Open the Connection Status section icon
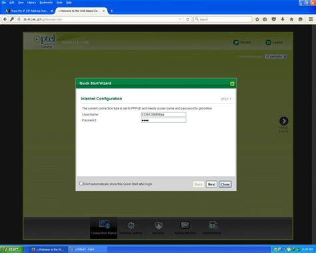Viewport: 316px width, 253px height. pyautogui.click(x=104, y=225)
